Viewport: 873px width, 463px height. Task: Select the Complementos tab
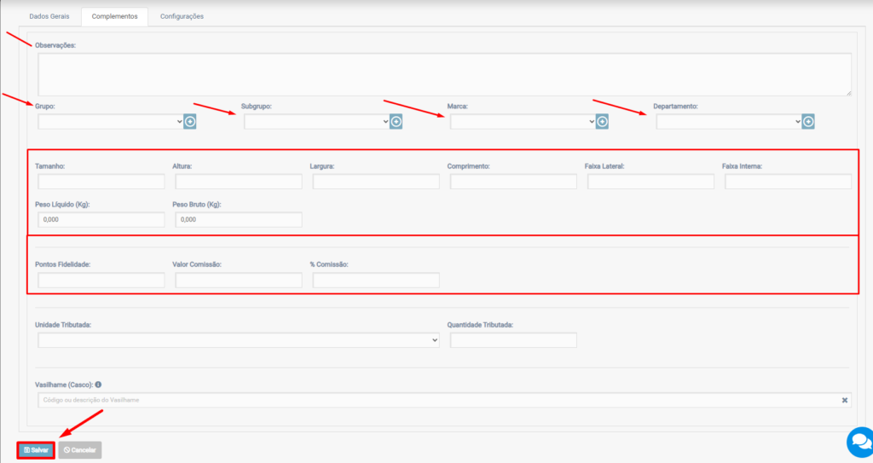[114, 16]
